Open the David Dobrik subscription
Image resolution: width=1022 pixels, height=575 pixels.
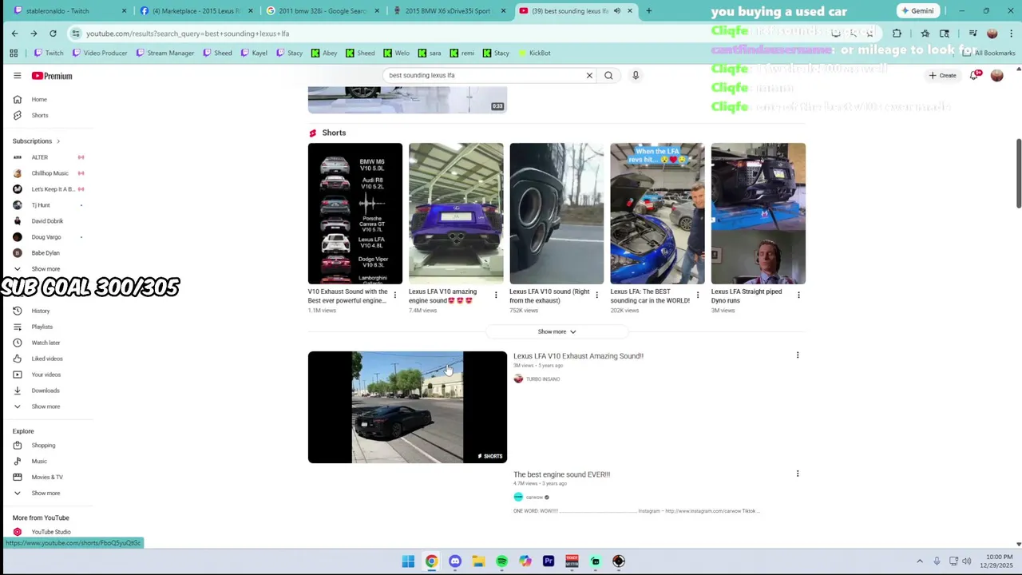coord(48,221)
